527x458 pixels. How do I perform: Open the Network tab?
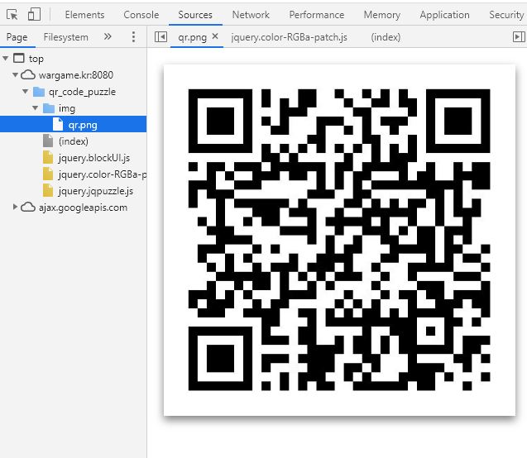[251, 15]
